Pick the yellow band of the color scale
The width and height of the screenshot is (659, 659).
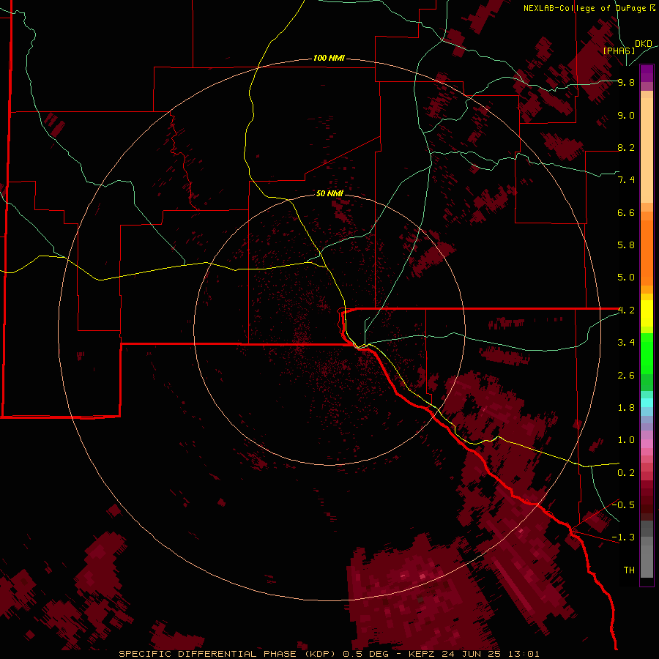pyautogui.click(x=647, y=313)
